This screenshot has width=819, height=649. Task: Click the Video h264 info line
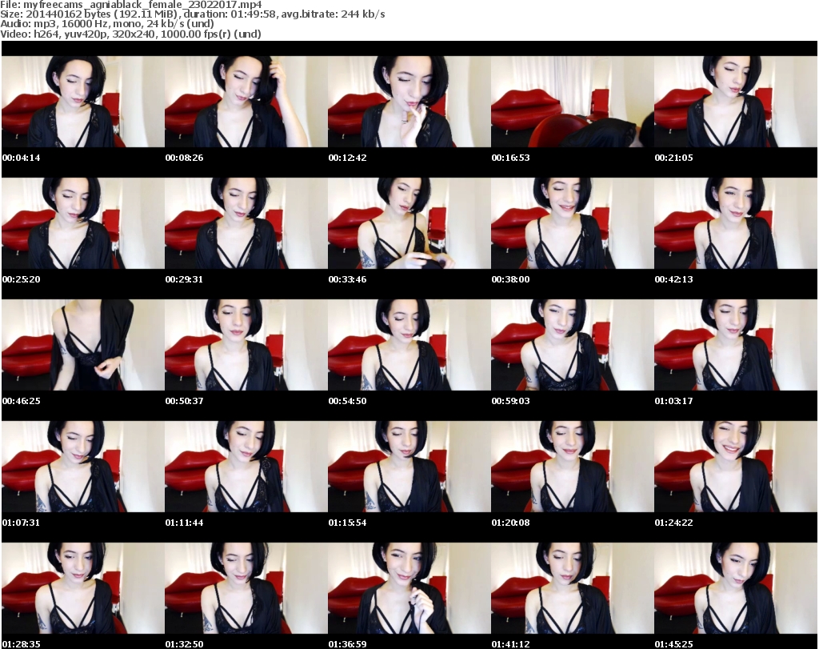(x=130, y=34)
